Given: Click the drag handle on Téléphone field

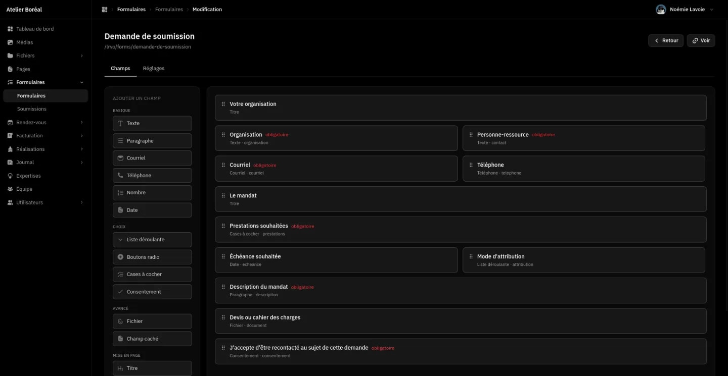Looking at the screenshot, I should (471, 165).
